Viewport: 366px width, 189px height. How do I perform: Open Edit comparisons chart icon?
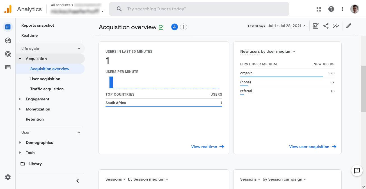point(316,26)
